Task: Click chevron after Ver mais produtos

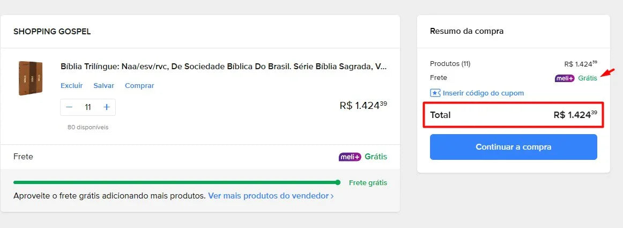Action: [x=332, y=196]
